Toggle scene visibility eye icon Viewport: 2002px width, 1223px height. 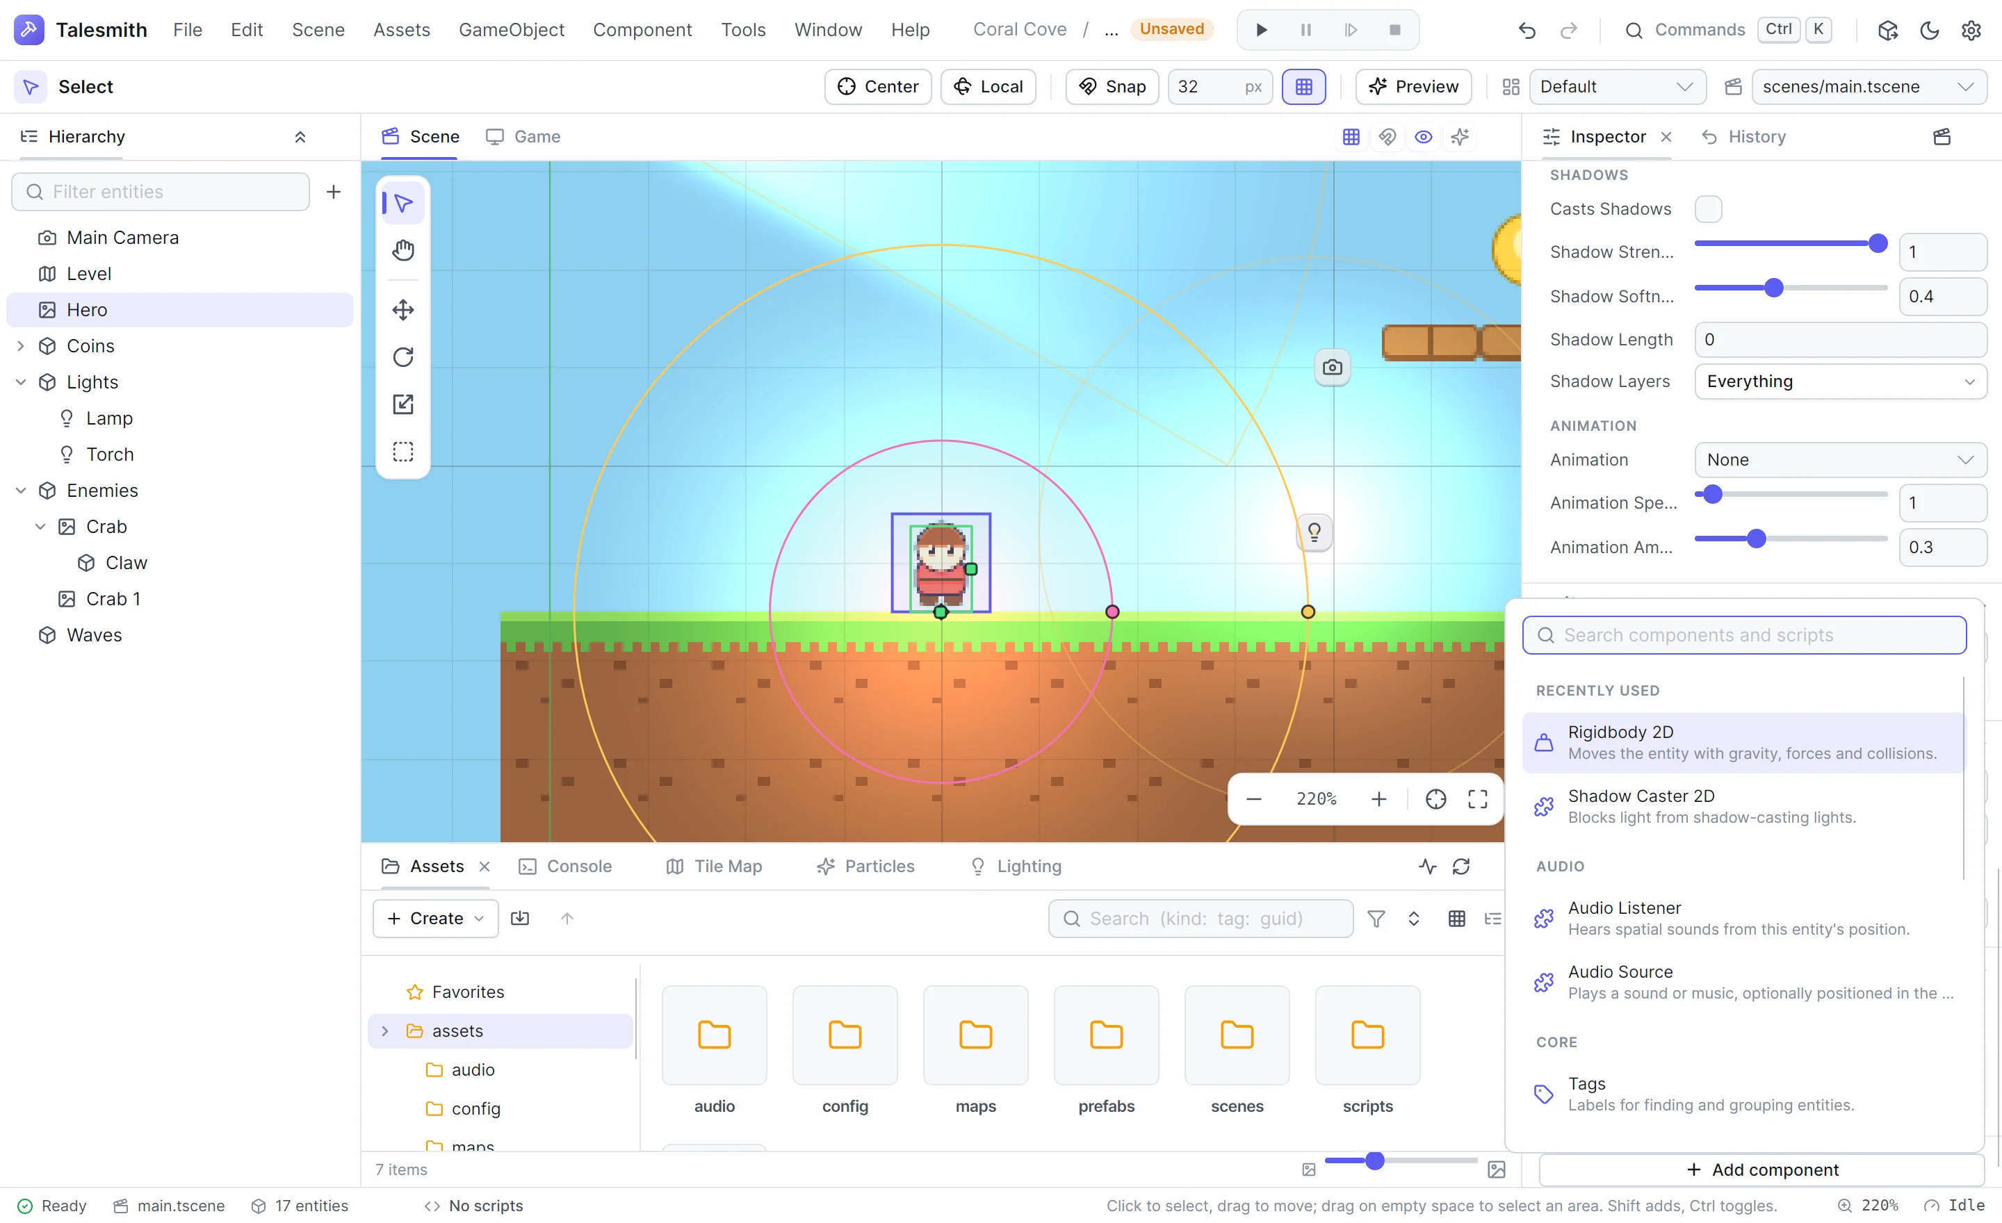(1424, 136)
